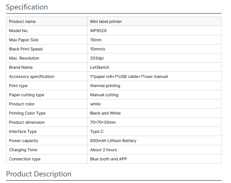Screen dimensions: 231x183
Task: Click the About 2 hours charging time
Action: point(103,150)
